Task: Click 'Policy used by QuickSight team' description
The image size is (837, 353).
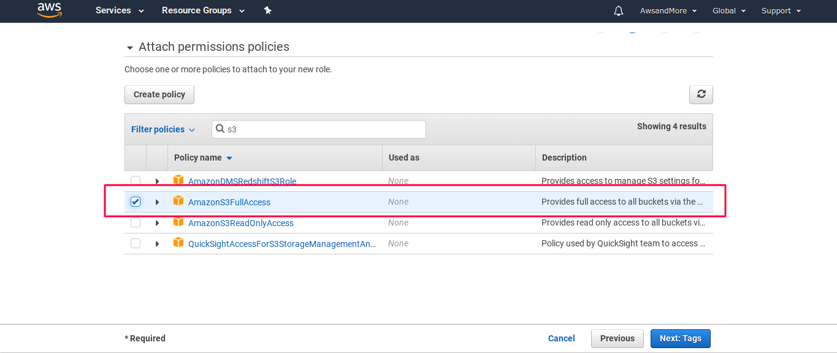Action: pos(623,243)
